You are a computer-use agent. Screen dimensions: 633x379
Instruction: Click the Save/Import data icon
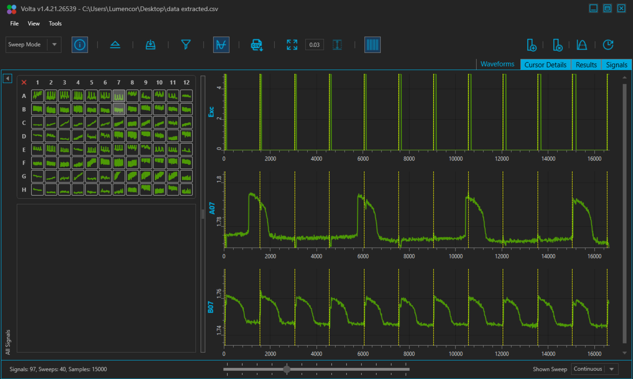[x=150, y=45]
